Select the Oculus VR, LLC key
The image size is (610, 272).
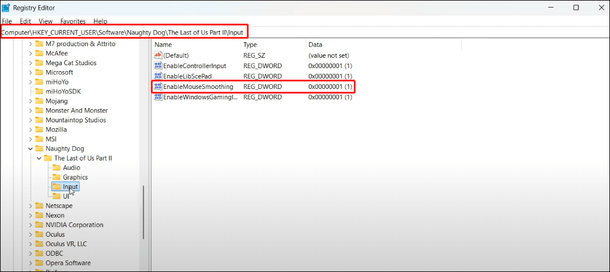pyautogui.click(x=66, y=244)
